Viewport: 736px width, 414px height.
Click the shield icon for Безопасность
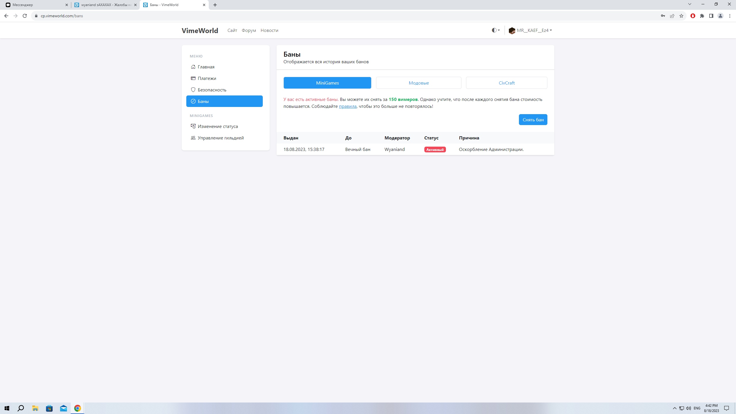pyautogui.click(x=193, y=90)
